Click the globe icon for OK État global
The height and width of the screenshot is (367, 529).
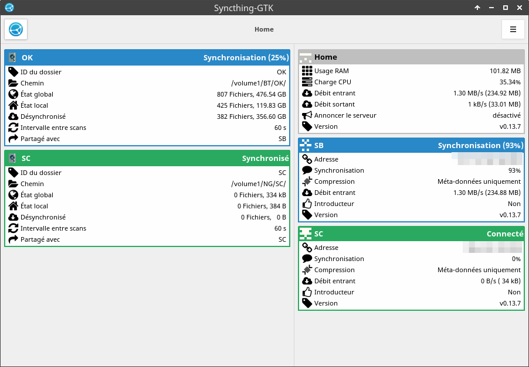coord(13,94)
